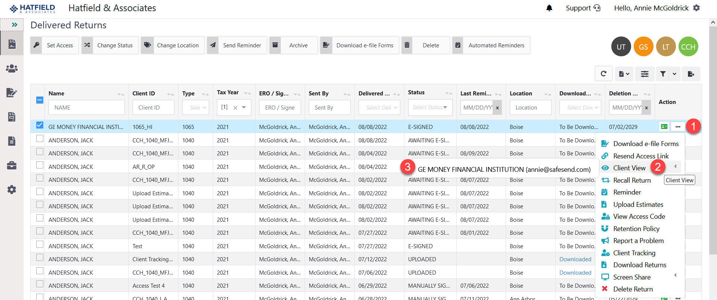Open Downloaded link for Client Tracking row

pos(575,259)
